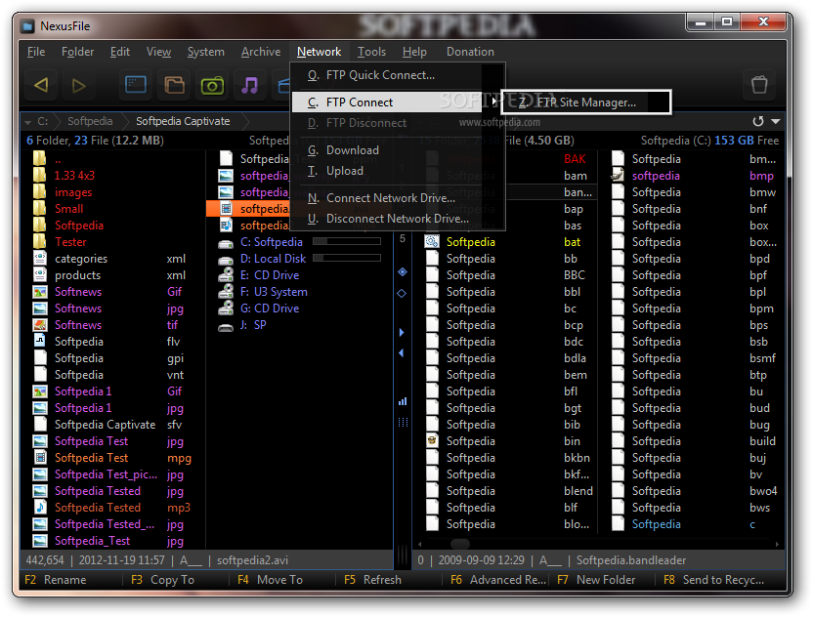
Task: Click Softpedia breadcrumb in left path bar
Action: pyautogui.click(x=90, y=121)
